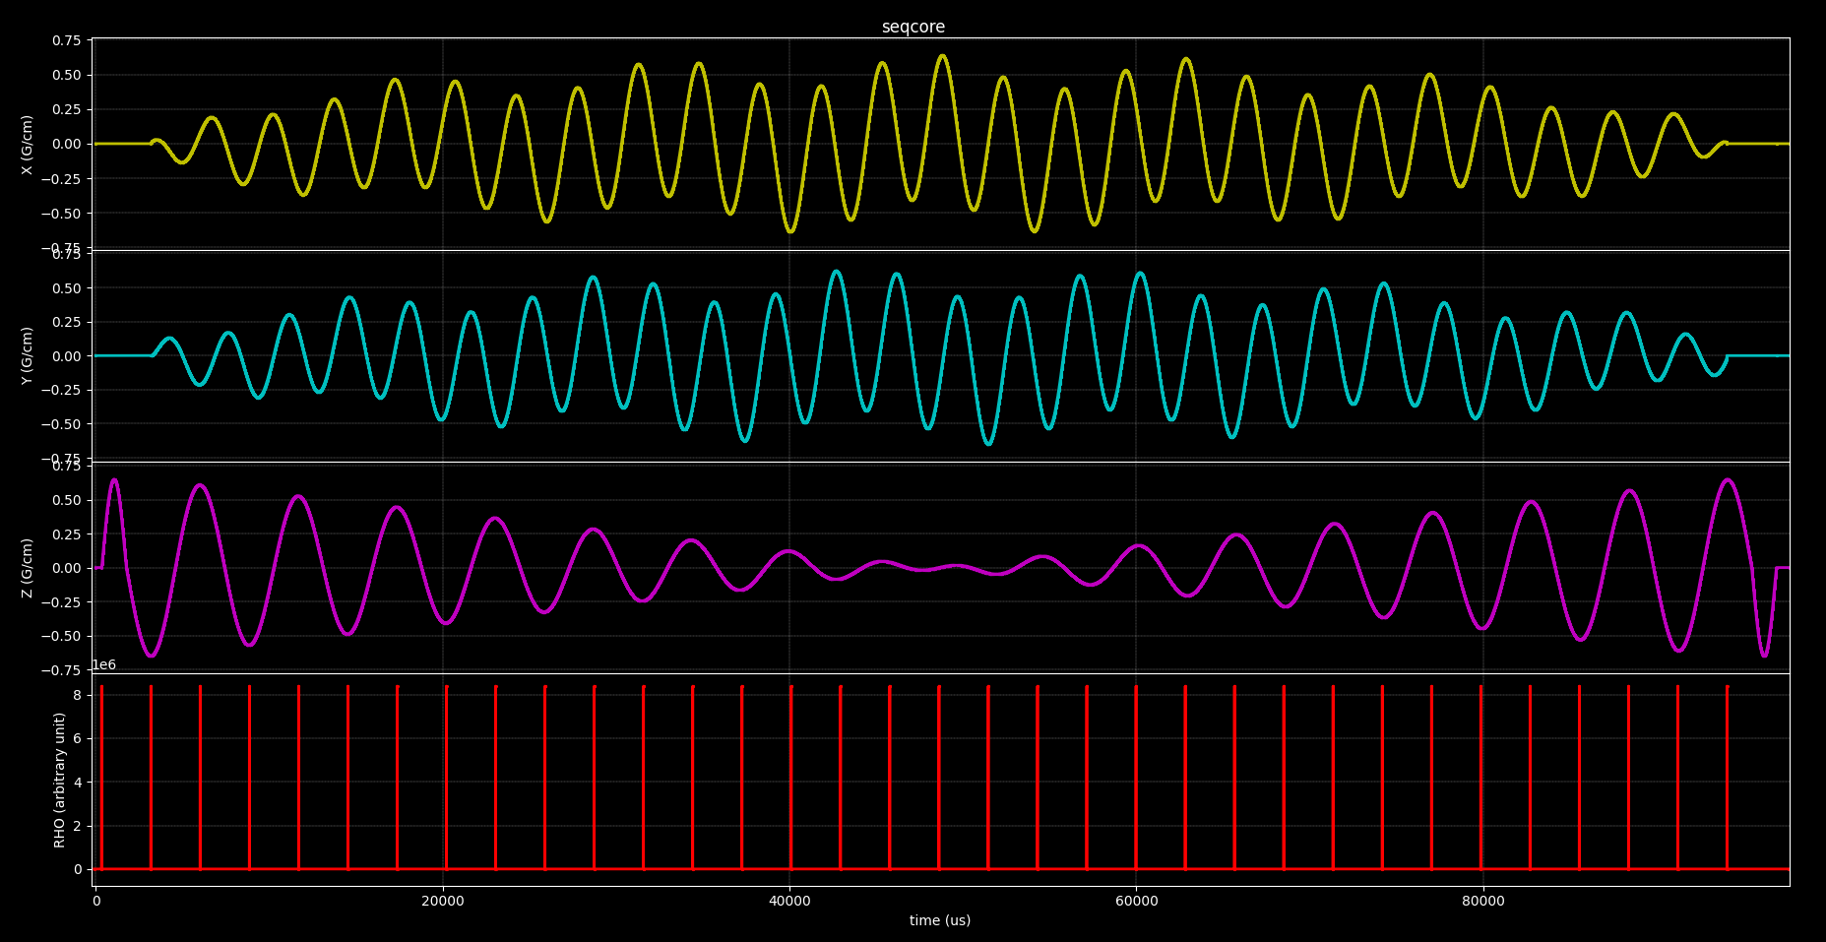Click the first red RHO pulse spike
The image size is (1826, 942).
click(101, 778)
